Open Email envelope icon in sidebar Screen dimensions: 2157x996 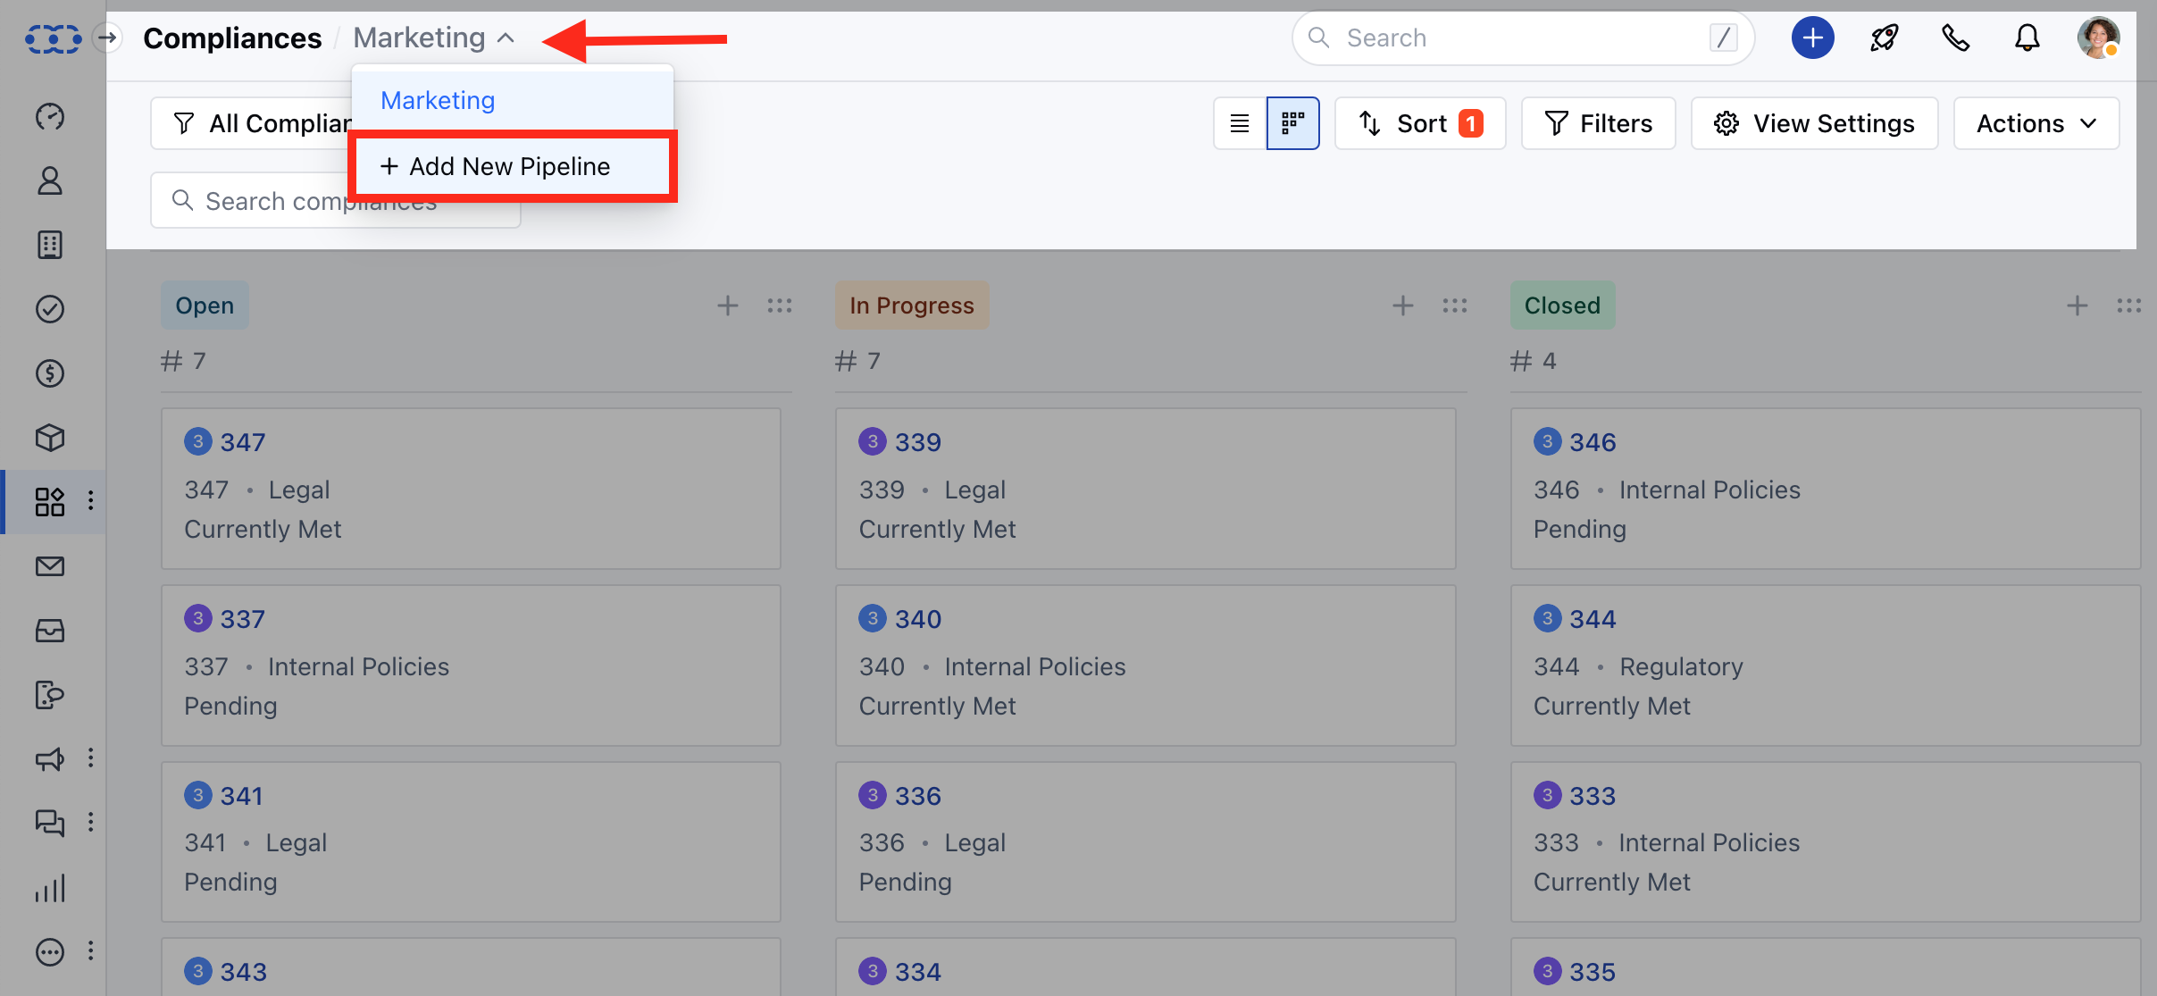pyautogui.click(x=50, y=566)
